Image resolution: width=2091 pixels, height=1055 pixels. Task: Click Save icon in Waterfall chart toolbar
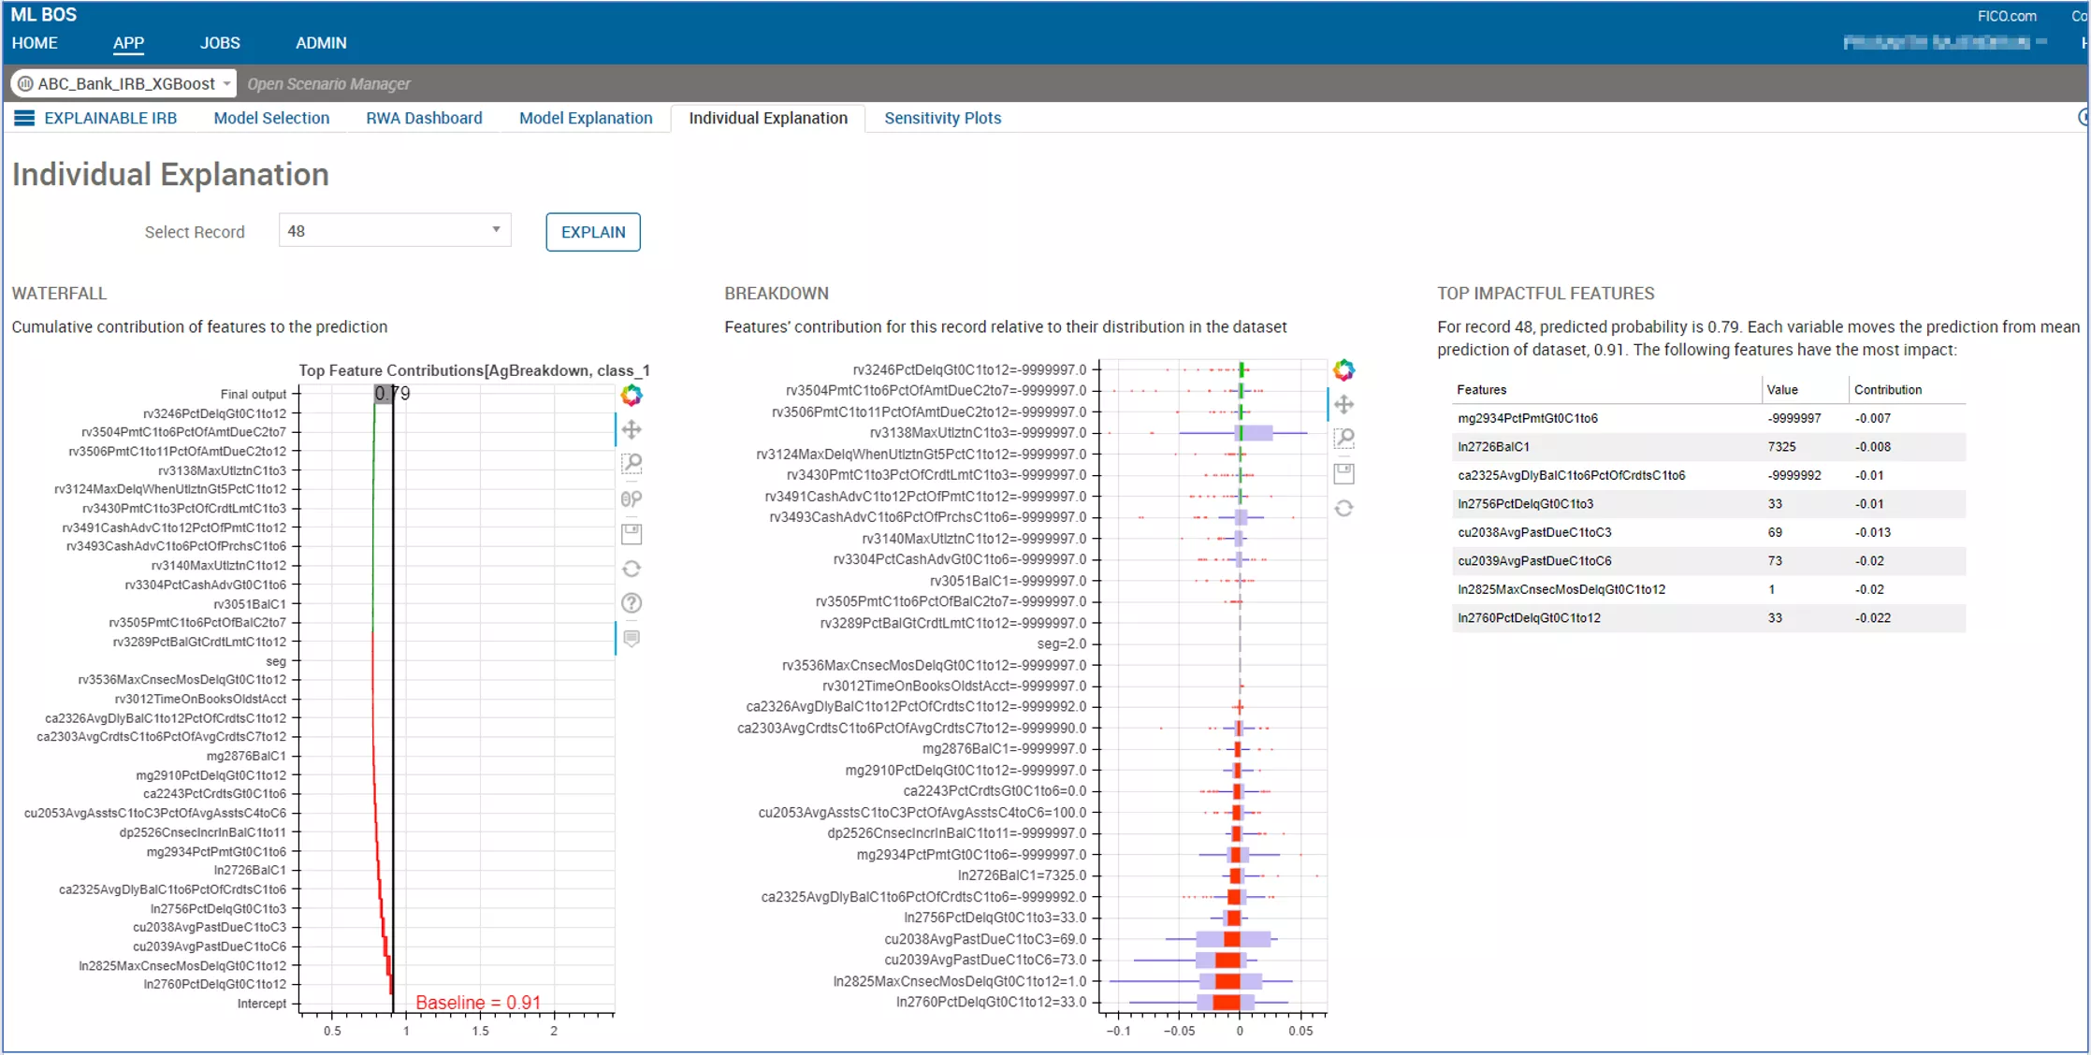(x=632, y=534)
